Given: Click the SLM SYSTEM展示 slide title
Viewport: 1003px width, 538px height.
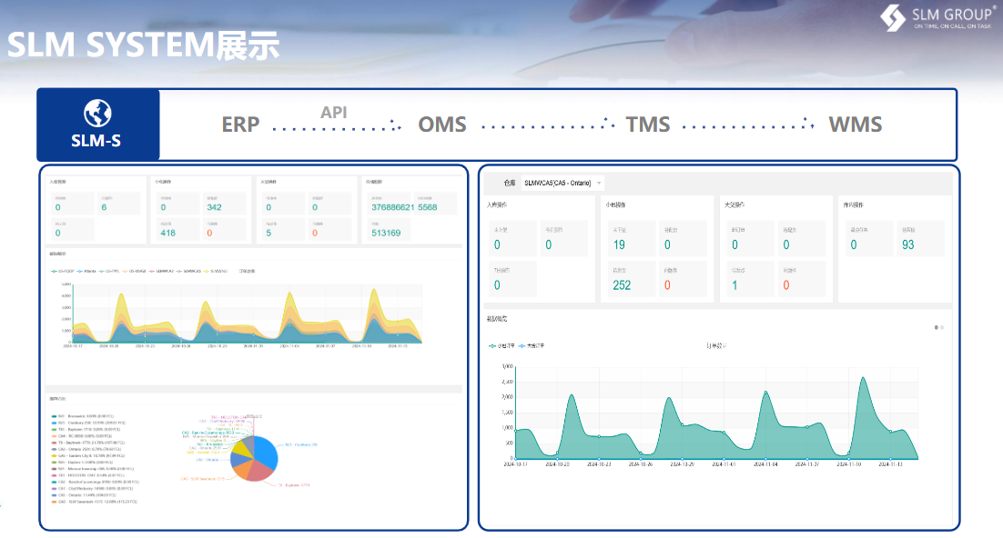Looking at the screenshot, I should pos(144,45).
